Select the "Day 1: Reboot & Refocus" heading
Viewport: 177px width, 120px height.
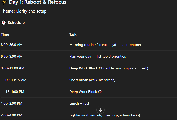(x=38, y=2)
